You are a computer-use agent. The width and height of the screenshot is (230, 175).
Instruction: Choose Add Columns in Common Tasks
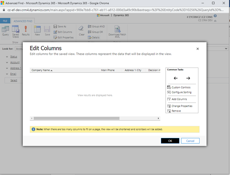[x=179, y=99]
